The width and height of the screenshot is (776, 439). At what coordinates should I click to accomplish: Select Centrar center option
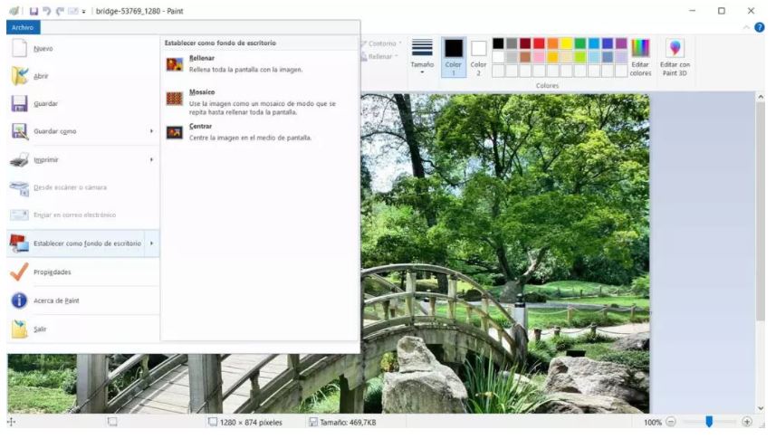259,133
